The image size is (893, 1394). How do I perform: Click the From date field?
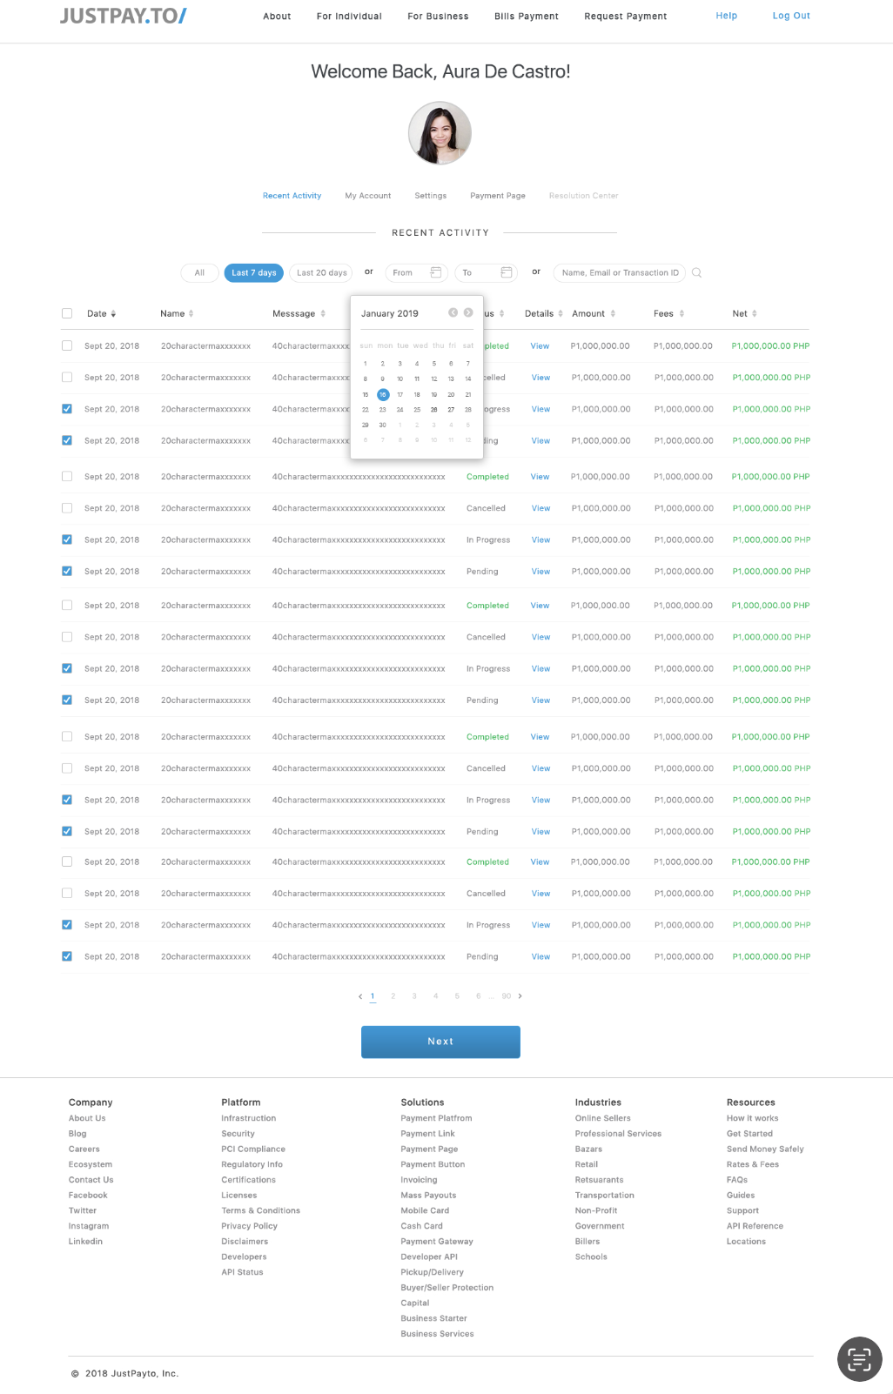pos(416,272)
